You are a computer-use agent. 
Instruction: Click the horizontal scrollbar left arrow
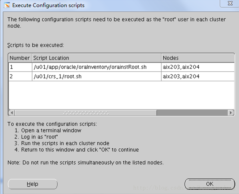click(x=12, y=113)
